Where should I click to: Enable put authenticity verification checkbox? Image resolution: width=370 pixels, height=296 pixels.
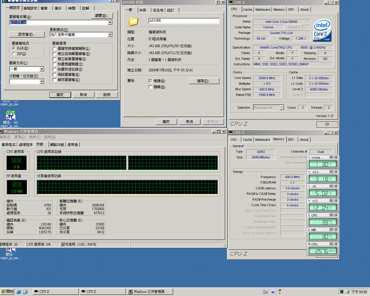click(54, 64)
